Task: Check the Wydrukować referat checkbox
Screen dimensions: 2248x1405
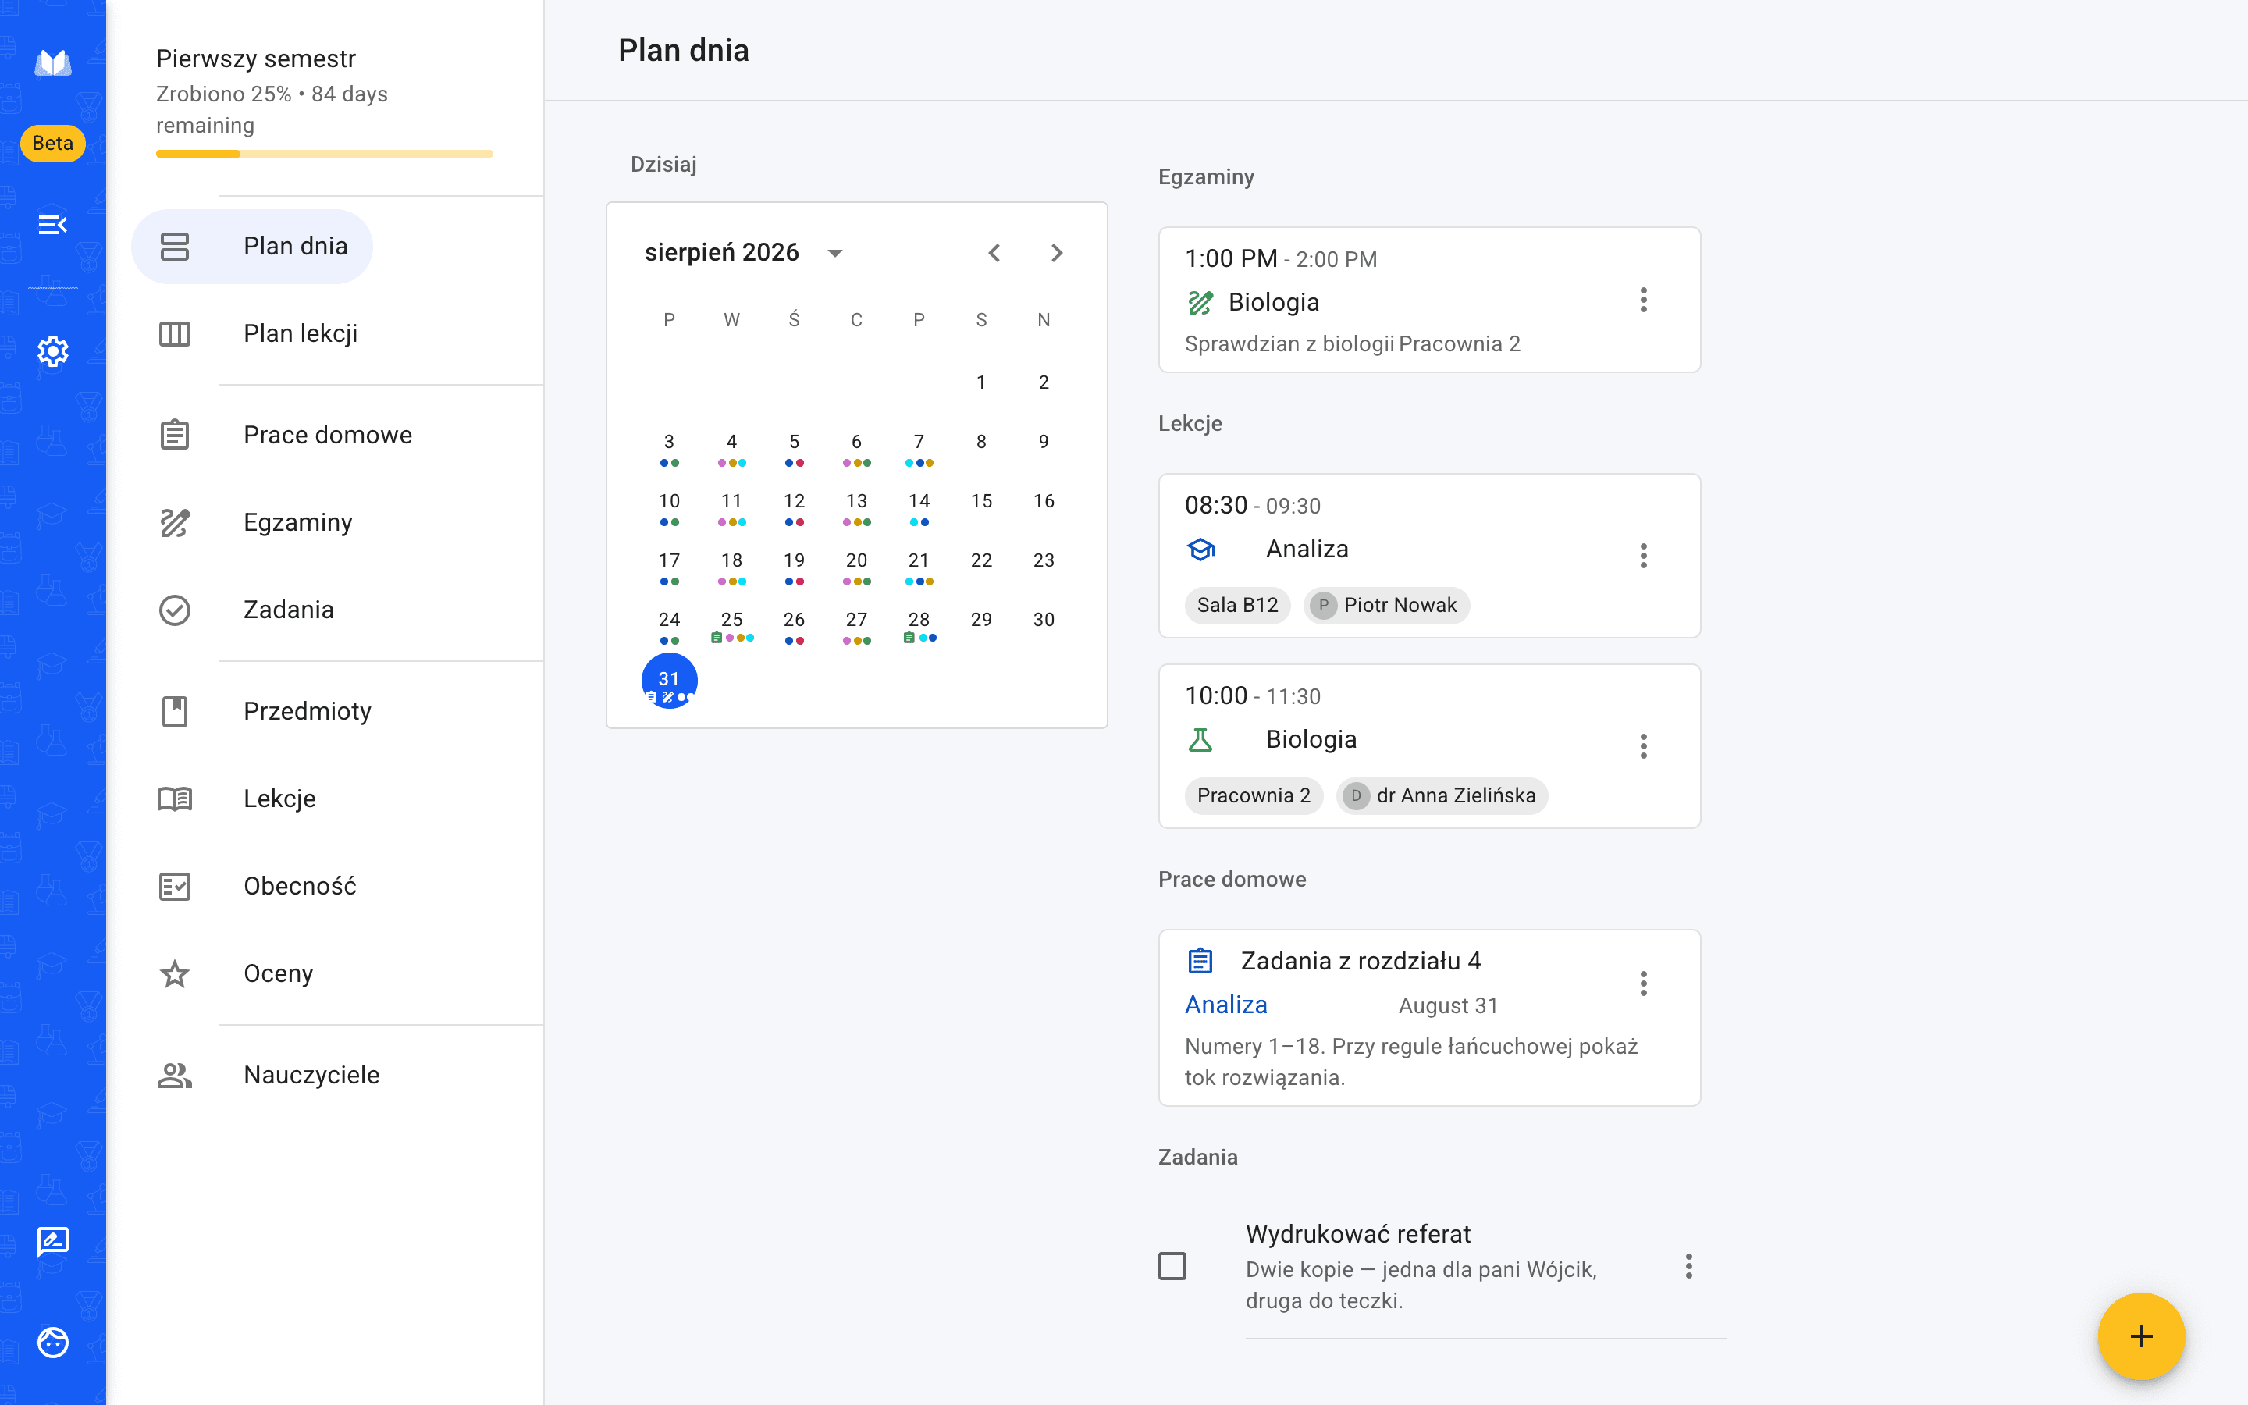Action: click(1172, 1265)
